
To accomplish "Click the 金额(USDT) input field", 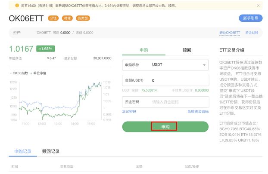I will [165, 80].
